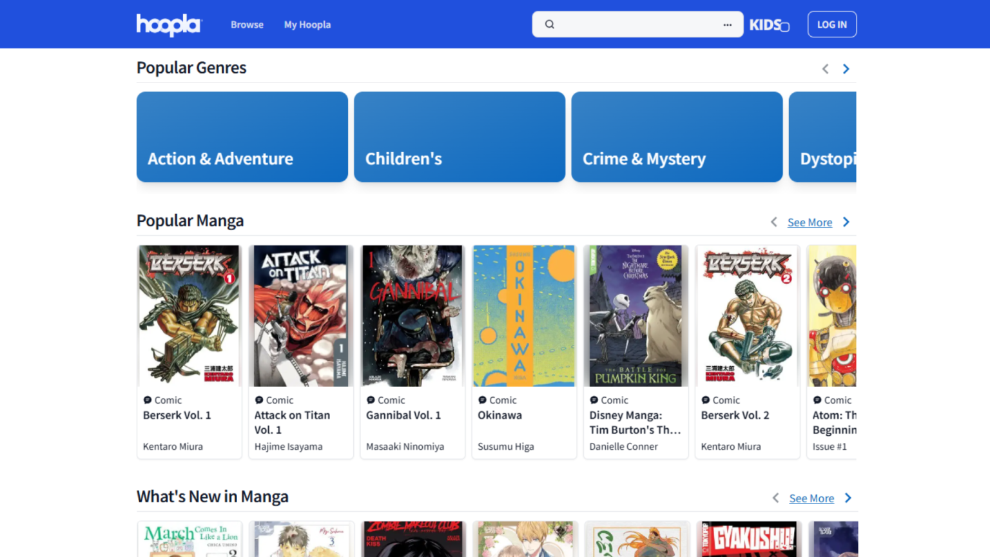990x557 pixels.
Task: Click the LOG IN button
Action: 831,24
